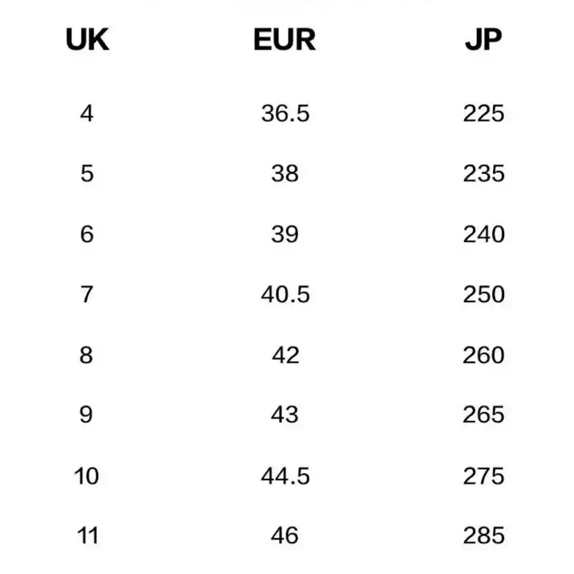The image size is (574, 574).
Task: Click EUR size 36.5
Action: click(x=285, y=113)
